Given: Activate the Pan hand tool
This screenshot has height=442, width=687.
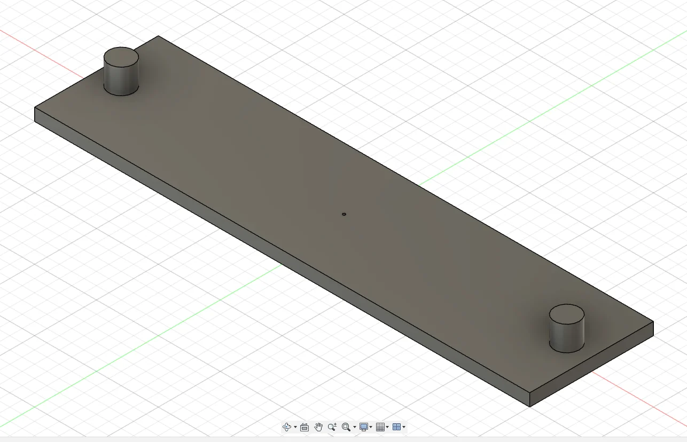Looking at the screenshot, I should (318, 427).
